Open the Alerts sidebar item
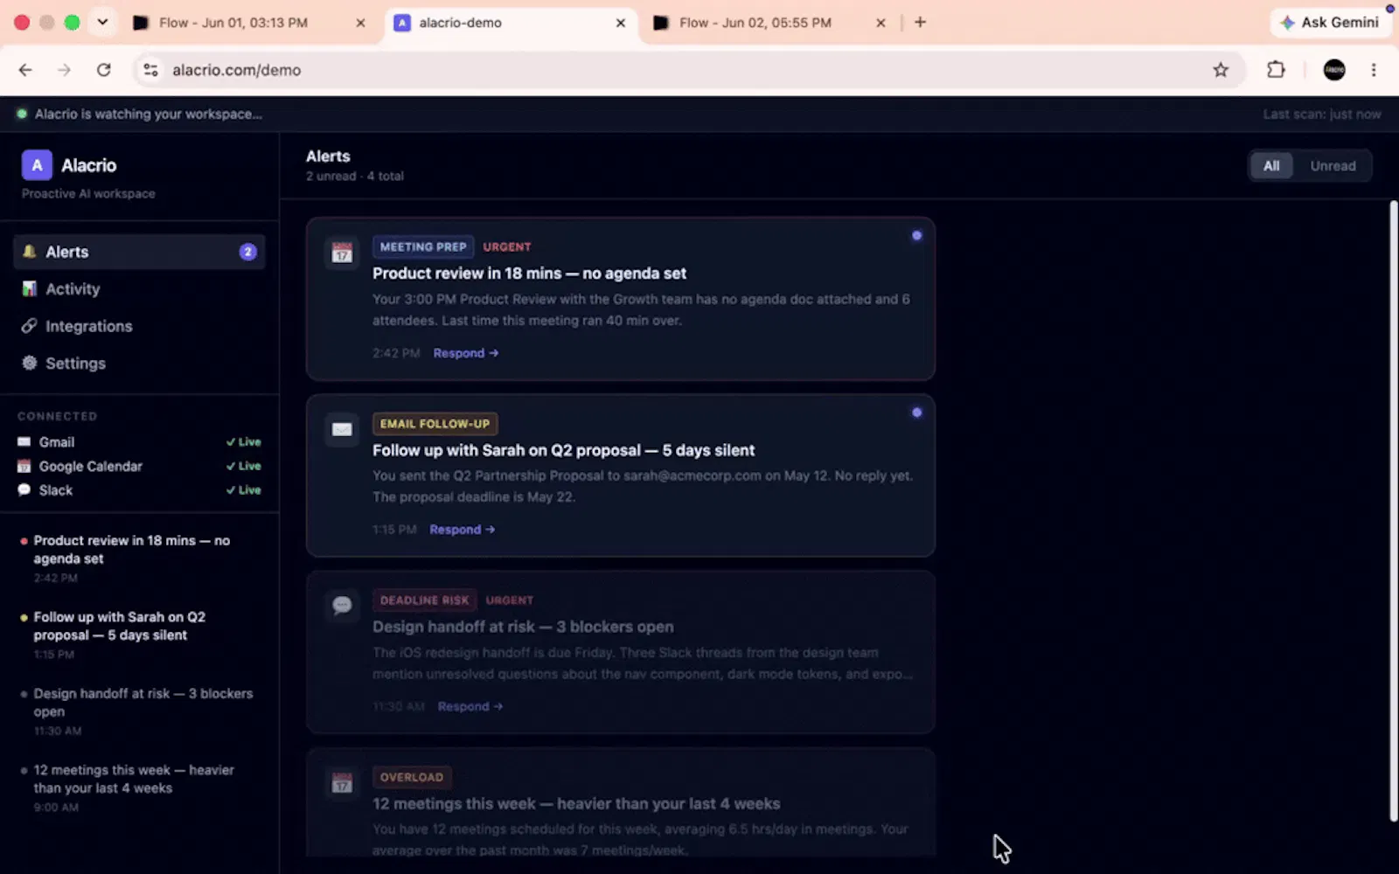 click(x=139, y=252)
